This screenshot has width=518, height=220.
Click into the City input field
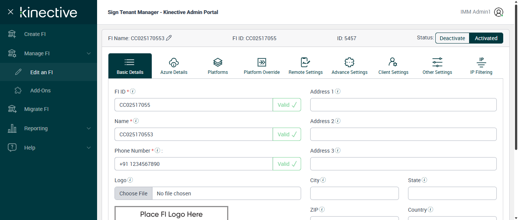coord(354,193)
